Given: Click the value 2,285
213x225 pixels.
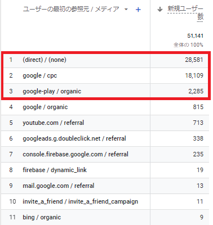Looking at the screenshot, I should [196, 91].
